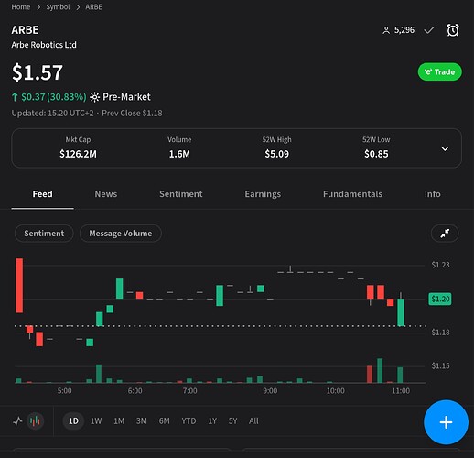This screenshot has width=474, height=458.
Task: Switch to the Fundamentals tab
Action: [352, 194]
